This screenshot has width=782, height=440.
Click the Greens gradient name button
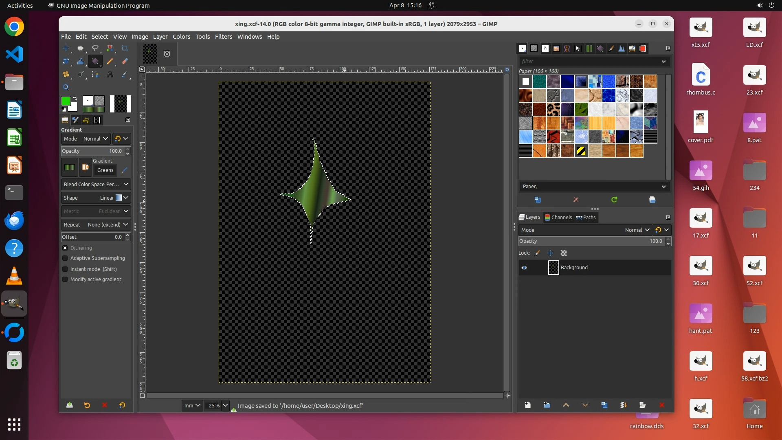coord(105,170)
